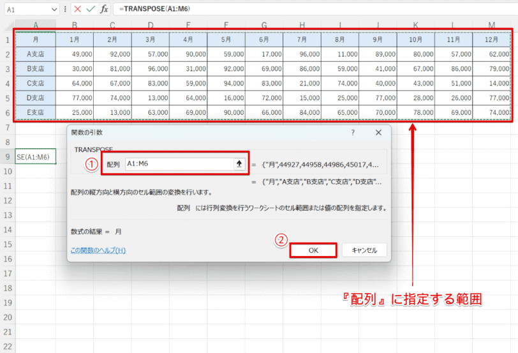Image resolution: width=518 pixels, height=353 pixels.
Task: Click cell with value 79,000
Action: pos(492,69)
